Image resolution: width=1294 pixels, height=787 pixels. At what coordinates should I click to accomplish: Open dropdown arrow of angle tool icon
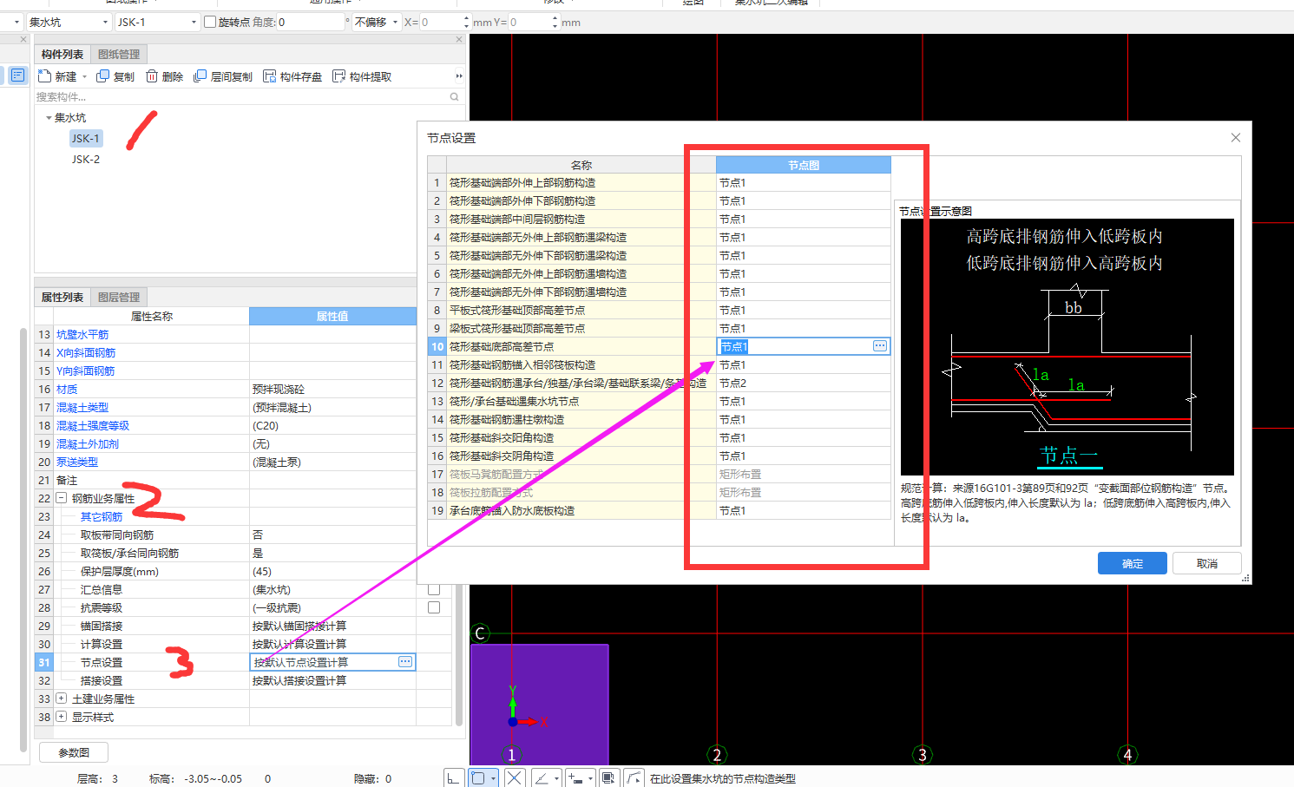[557, 778]
